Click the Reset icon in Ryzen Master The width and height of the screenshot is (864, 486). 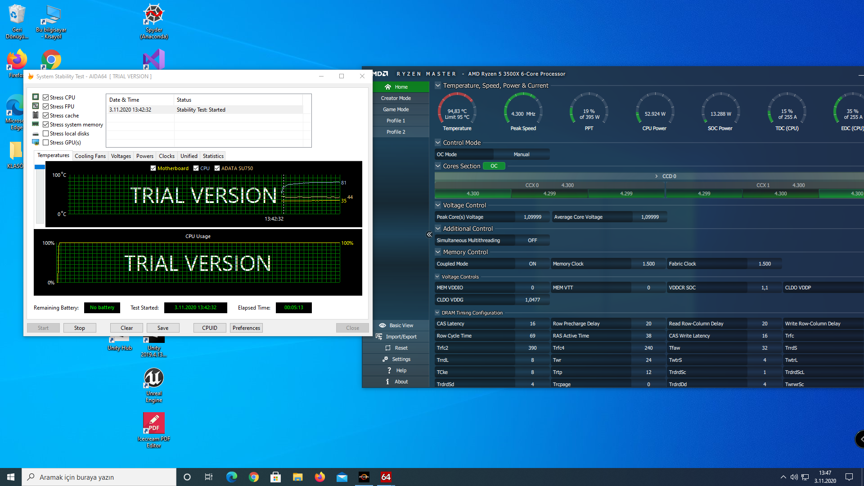pyautogui.click(x=388, y=348)
